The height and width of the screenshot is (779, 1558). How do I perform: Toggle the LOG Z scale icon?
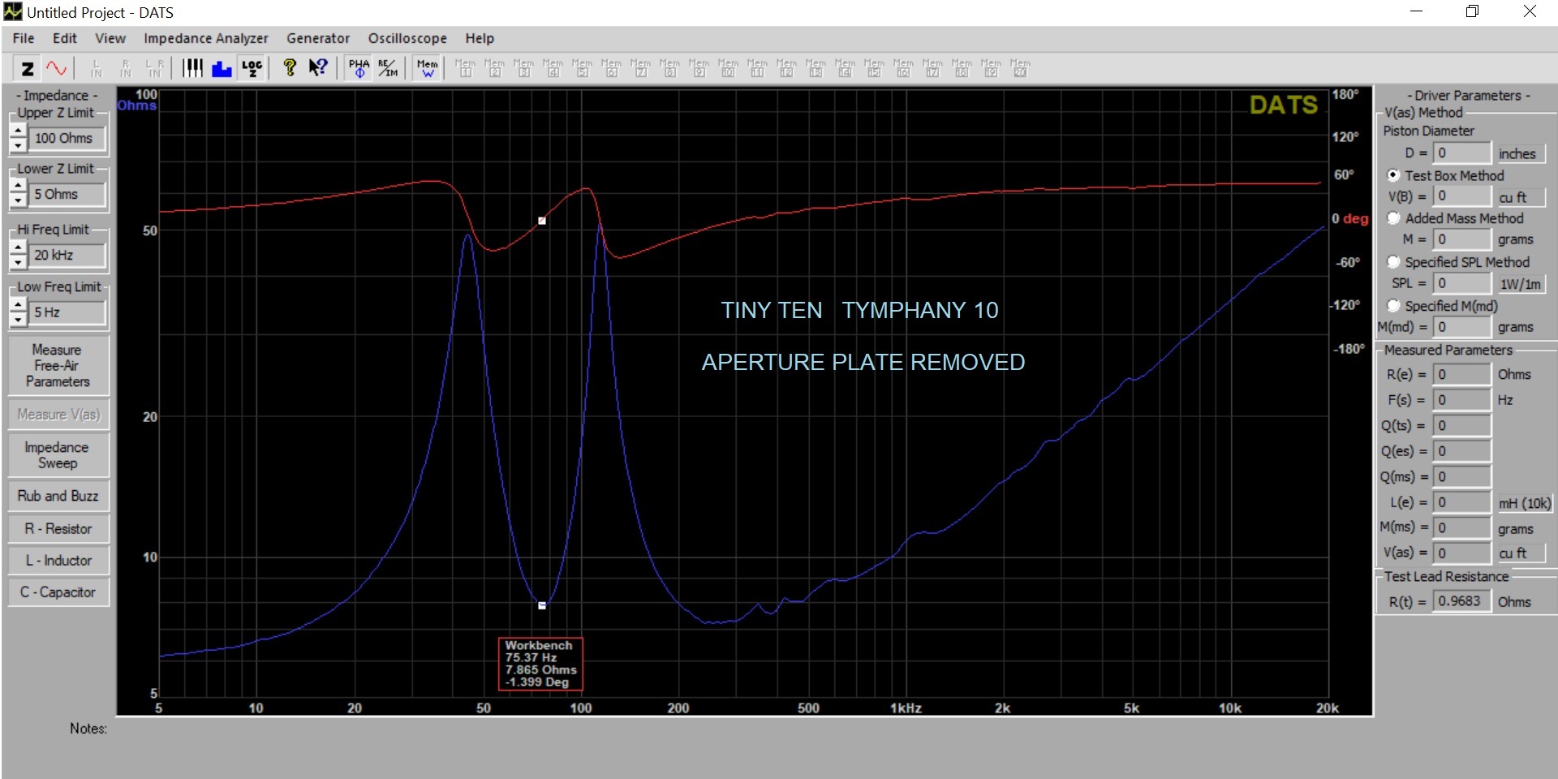point(252,68)
